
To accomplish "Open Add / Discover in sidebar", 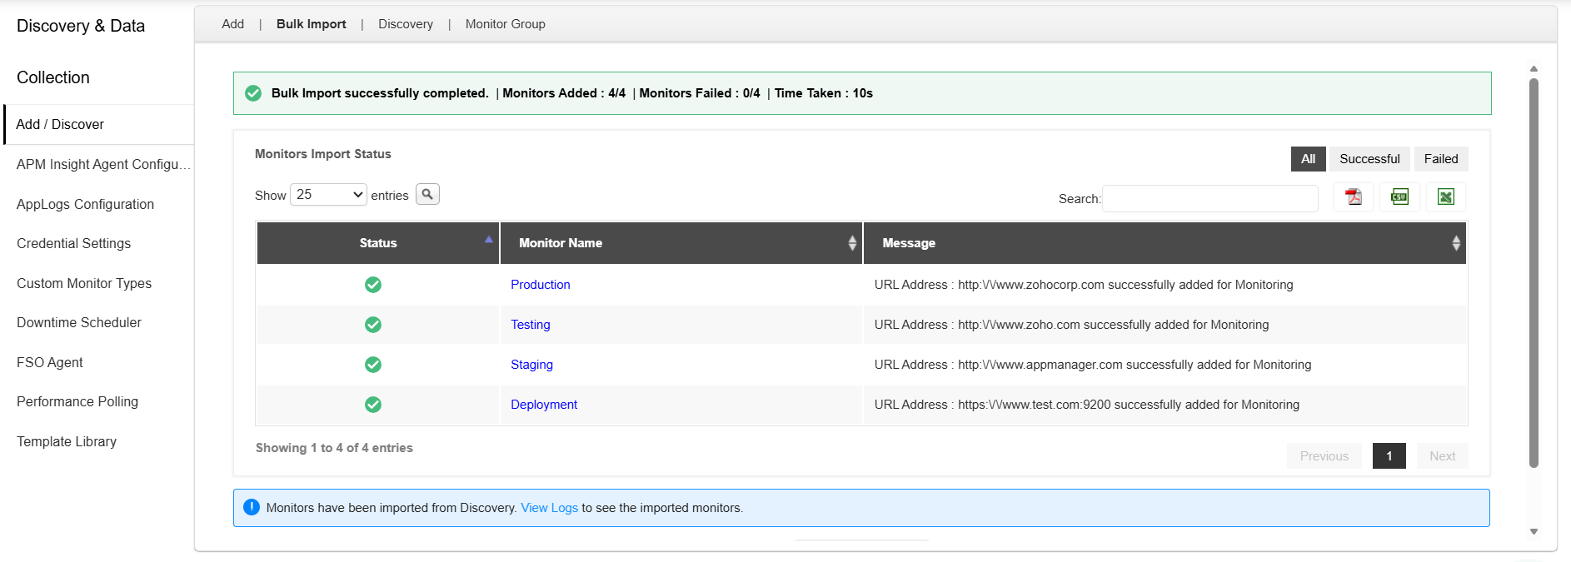I will [x=98, y=125].
